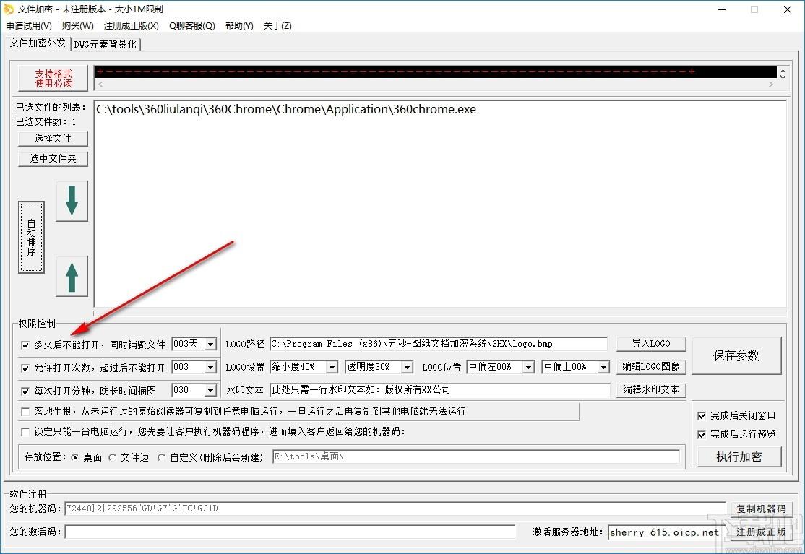Click 执行加密 button
The height and width of the screenshot is (554, 805).
point(739,456)
